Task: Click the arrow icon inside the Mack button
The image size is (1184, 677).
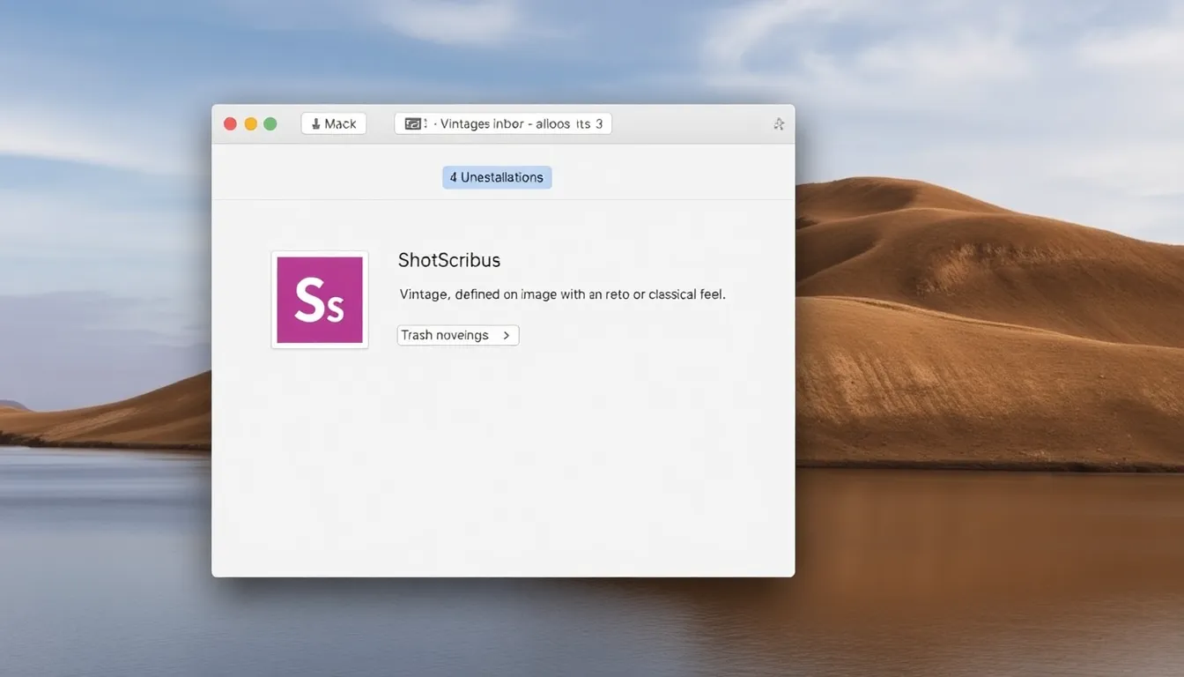Action: (x=315, y=124)
